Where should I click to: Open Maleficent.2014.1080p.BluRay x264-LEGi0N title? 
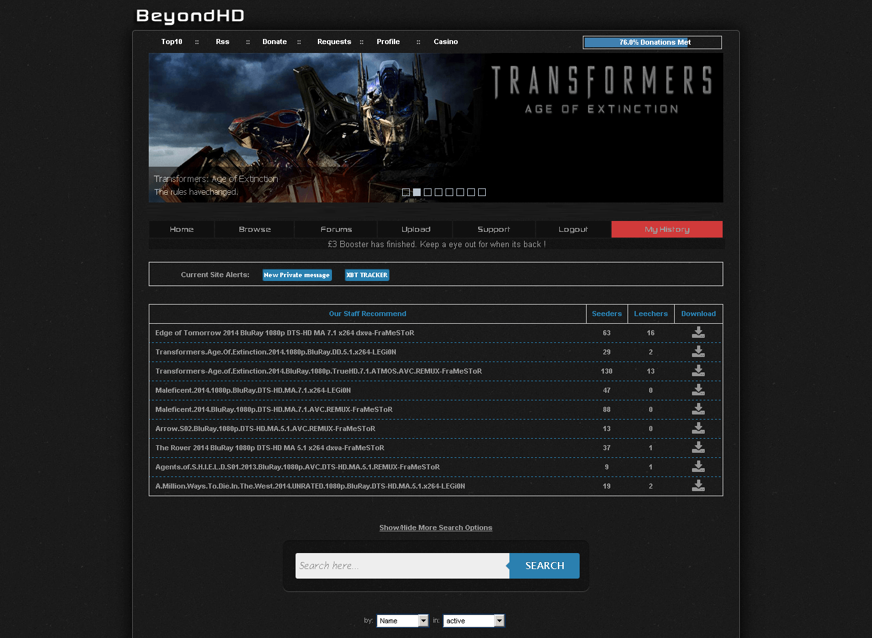pyautogui.click(x=253, y=390)
